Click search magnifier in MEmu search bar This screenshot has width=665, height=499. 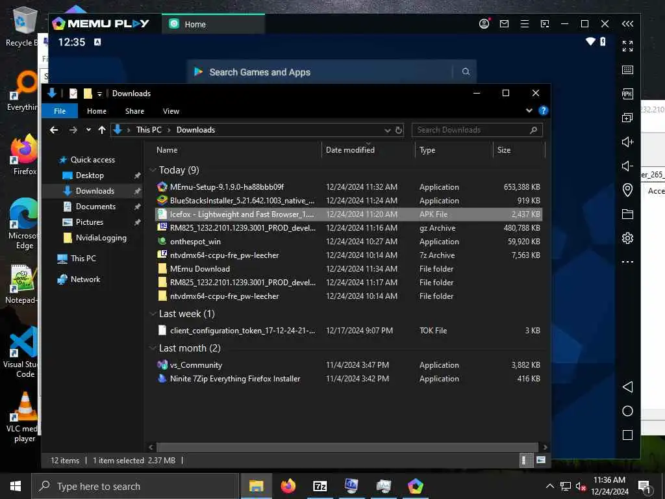(x=466, y=71)
